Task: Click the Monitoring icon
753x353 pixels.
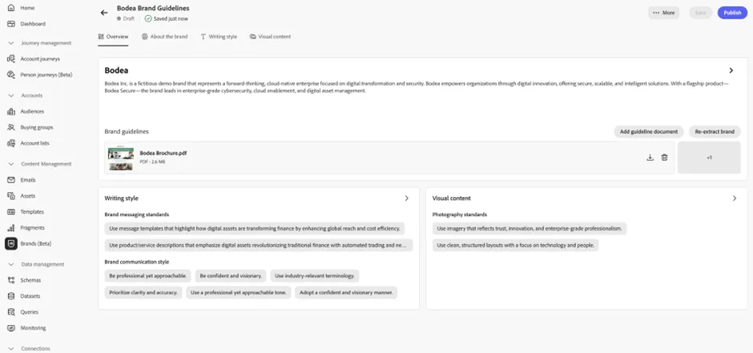Action: 11,328
